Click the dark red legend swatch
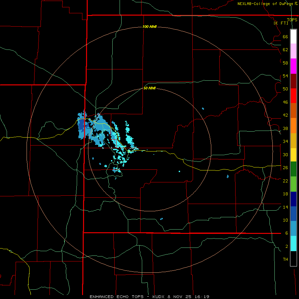 [x=293, y=81]
